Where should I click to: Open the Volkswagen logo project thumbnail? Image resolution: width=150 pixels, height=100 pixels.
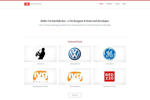tap(75, 54)
